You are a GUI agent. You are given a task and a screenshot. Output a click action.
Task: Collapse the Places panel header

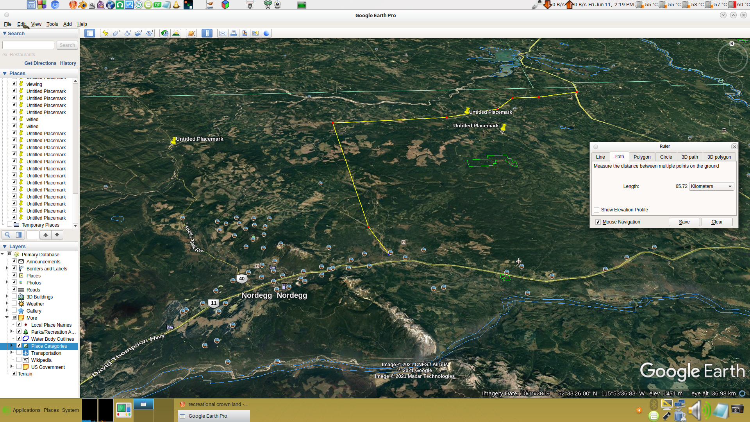(5, 73)
